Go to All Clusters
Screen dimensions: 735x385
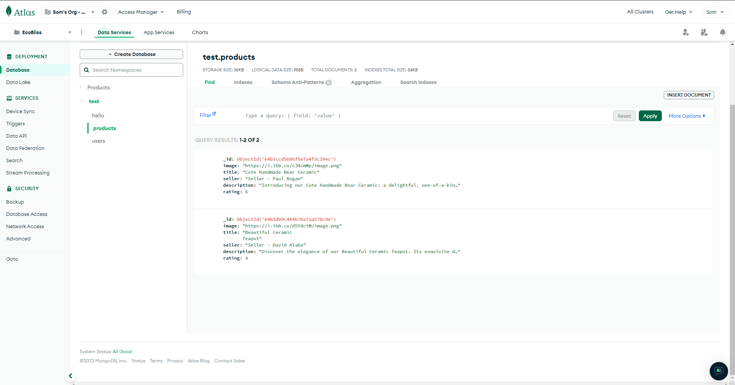[x=640, y=12]
